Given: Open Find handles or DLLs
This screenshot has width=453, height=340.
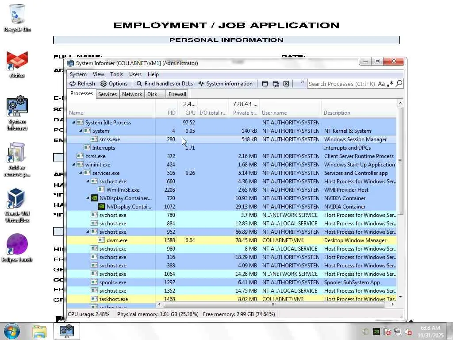Looking at the screenshot, I should coord(165,84).
